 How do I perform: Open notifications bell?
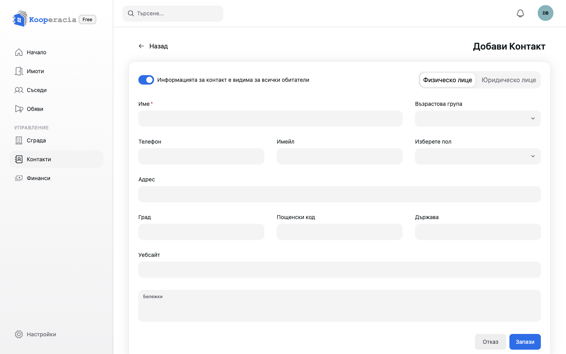(520, 13)
